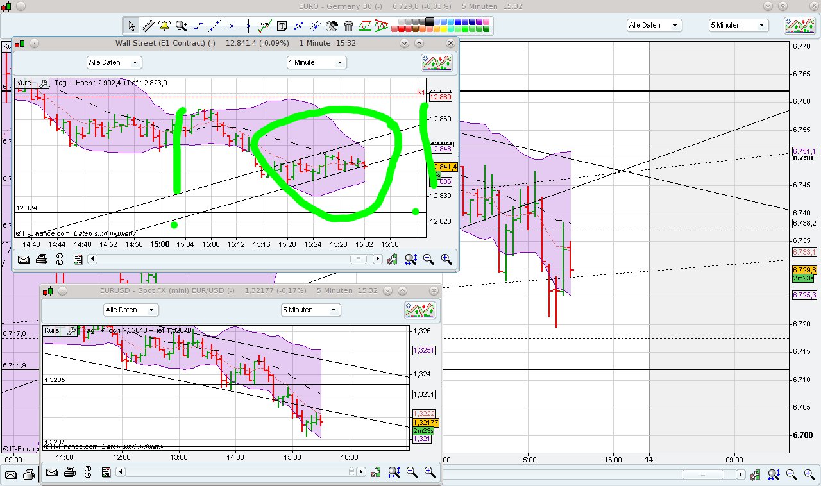Open the price alert bell tool
Image resolution: width=821 pixels, height=486 pixels.
click(x=165, y=26)
